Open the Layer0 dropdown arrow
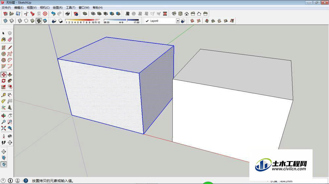Image resolution: width=329 pixels, height=184 pixels. pos(178,21)
